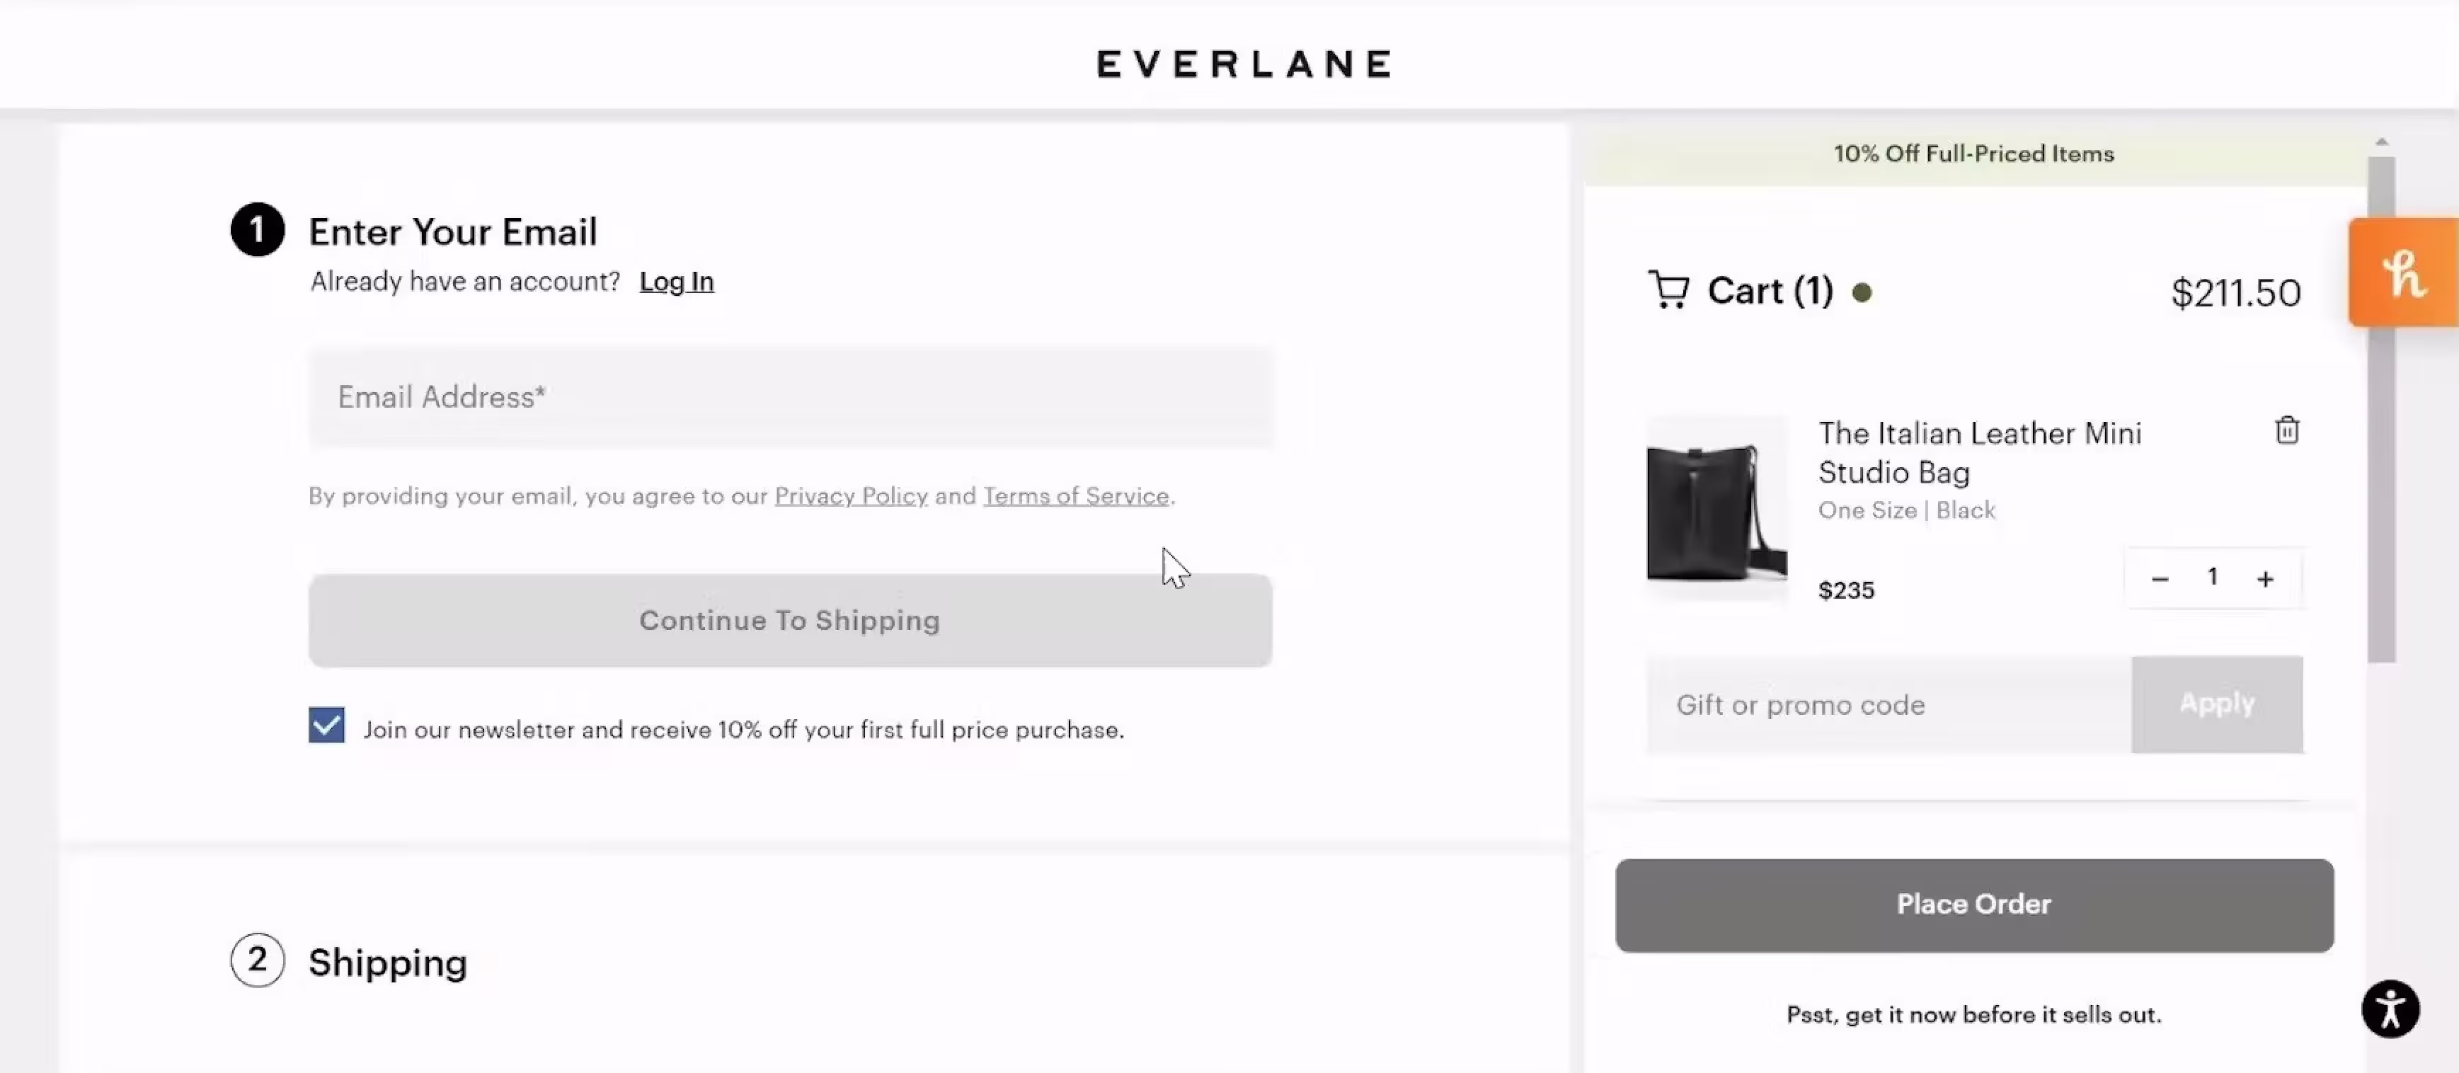
Task: Click the Email Address field
Action: (789, 397)
